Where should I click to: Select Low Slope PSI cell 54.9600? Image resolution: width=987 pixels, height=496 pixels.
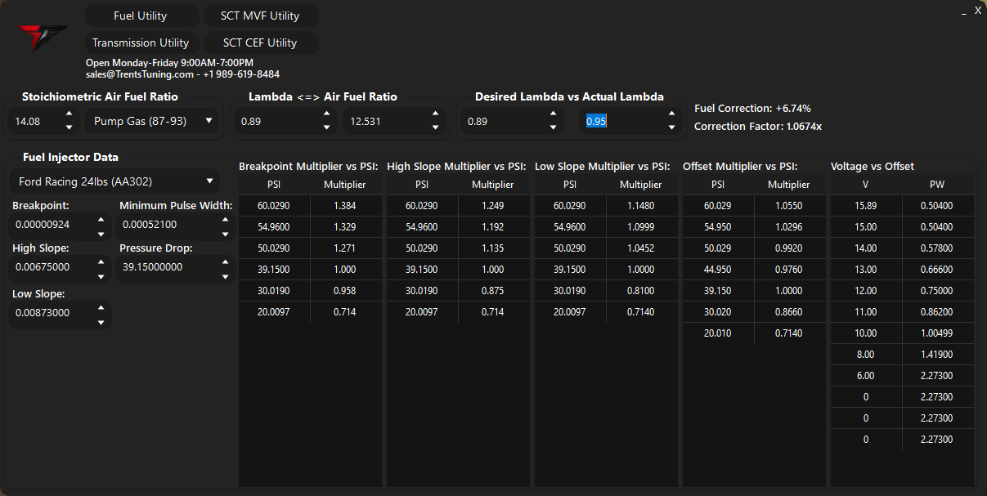pos(570,227)
